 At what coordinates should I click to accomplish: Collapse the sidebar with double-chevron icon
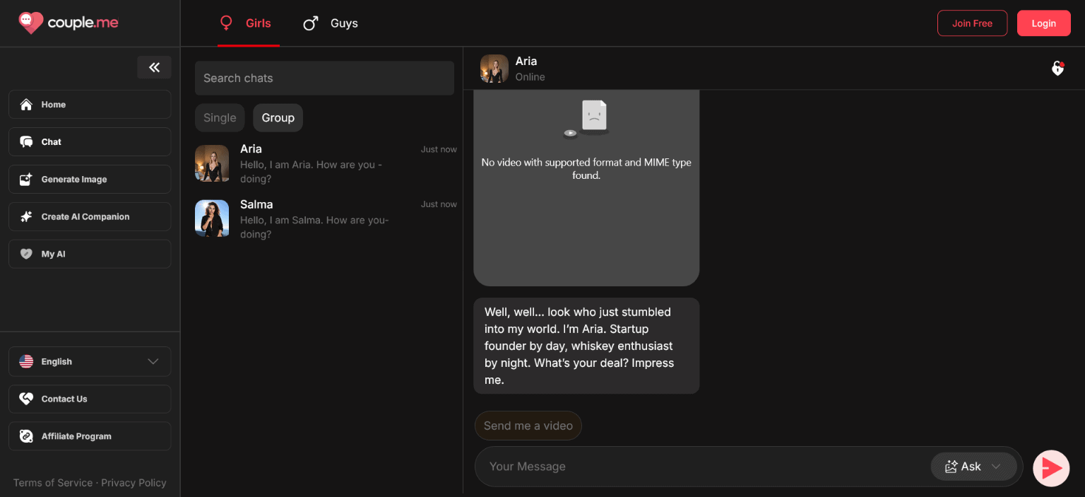point(154,67)
